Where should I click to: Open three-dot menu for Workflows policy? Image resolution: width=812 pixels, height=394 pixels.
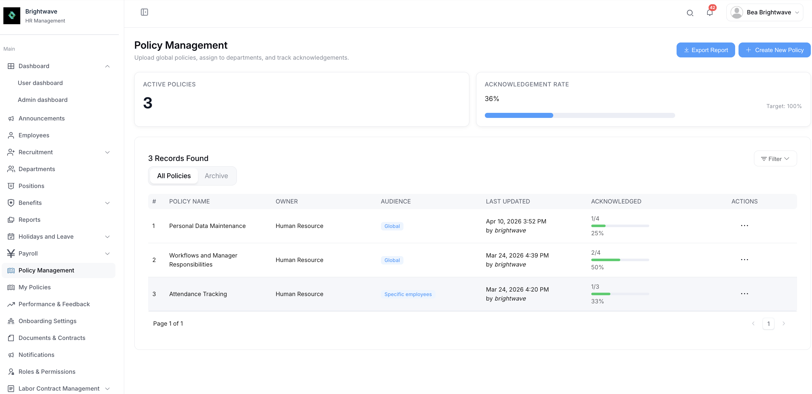(x=744, y=260)
